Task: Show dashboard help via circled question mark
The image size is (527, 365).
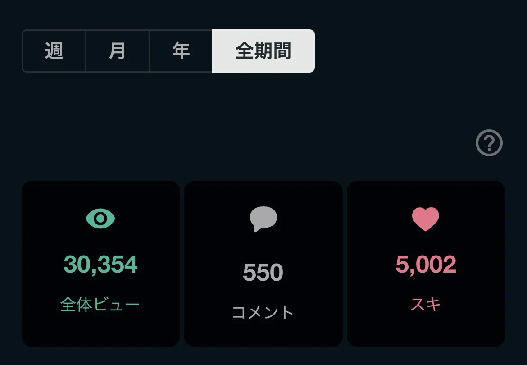Action: click(x=489, y=143)
